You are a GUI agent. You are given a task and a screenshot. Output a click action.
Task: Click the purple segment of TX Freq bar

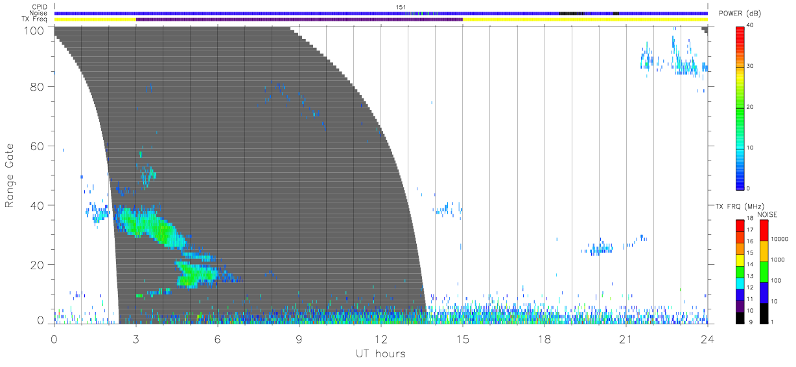(x=299, y=19)
